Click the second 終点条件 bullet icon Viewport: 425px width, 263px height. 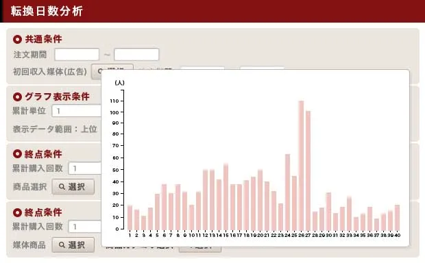coord(17,212)
